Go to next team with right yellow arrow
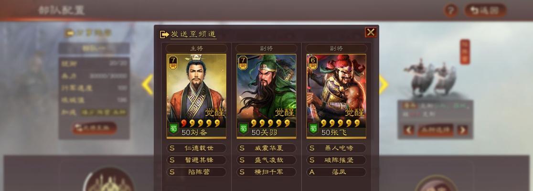 (x=383, y=85)
